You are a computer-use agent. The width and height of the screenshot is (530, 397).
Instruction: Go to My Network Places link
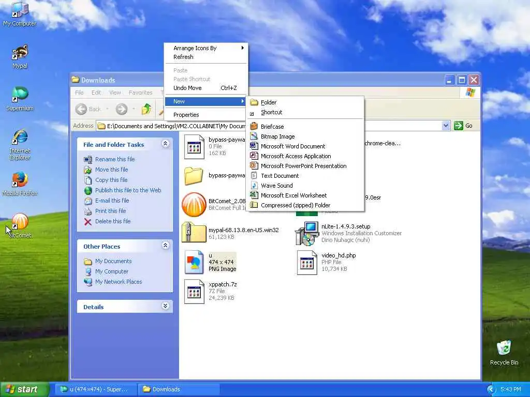pyautogui.click(x=119, y=282)
